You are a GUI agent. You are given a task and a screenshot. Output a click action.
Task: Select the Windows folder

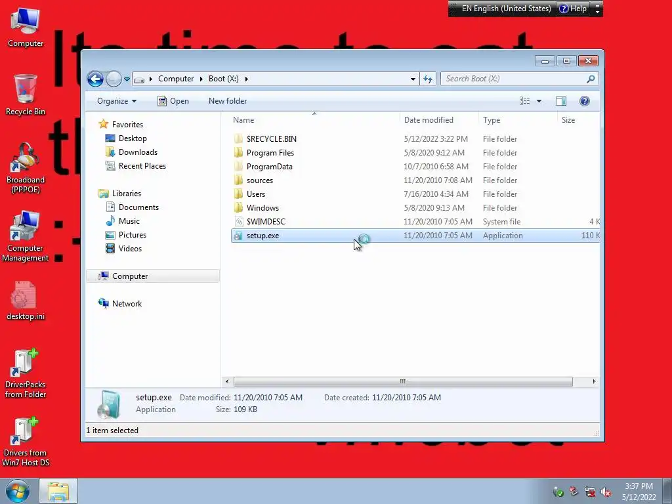click(262, 208)
